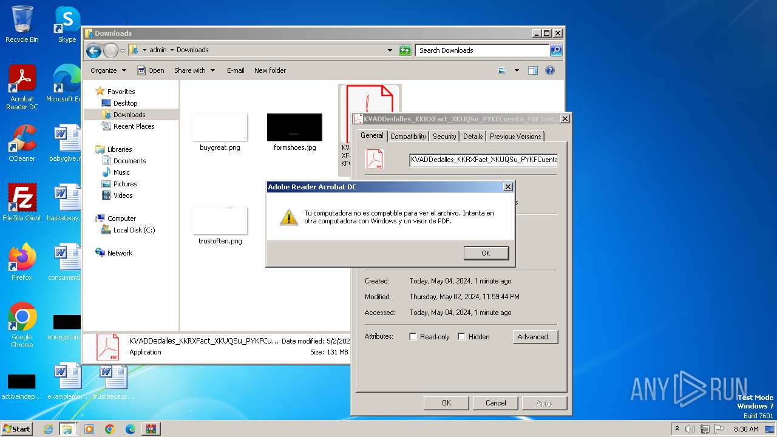Open the Compatibility tab in properties

click(408, 137)
